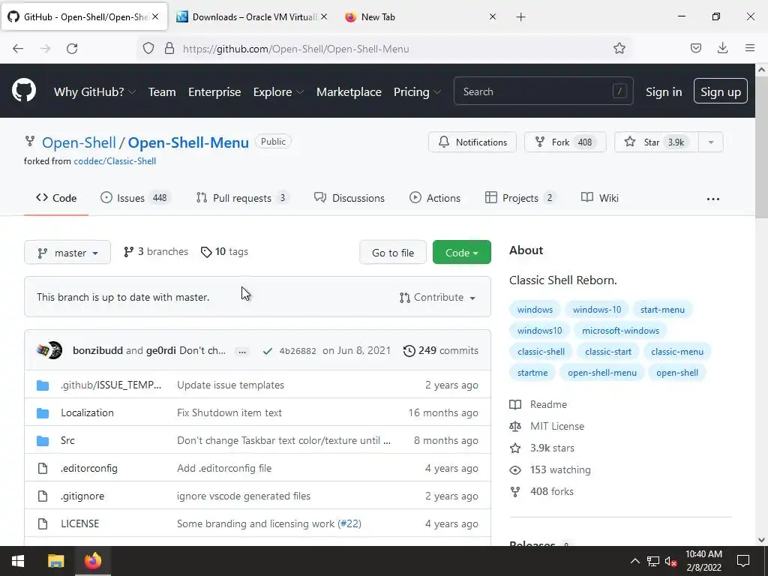Click the Firefox taskbar icon

click(x=92, y=561)
